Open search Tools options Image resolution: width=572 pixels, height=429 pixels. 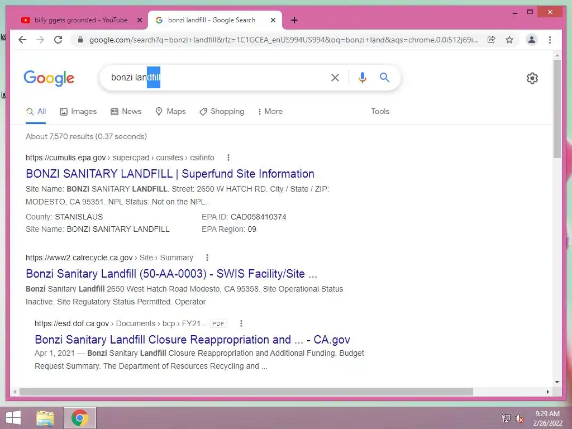[x=380, y=112]
